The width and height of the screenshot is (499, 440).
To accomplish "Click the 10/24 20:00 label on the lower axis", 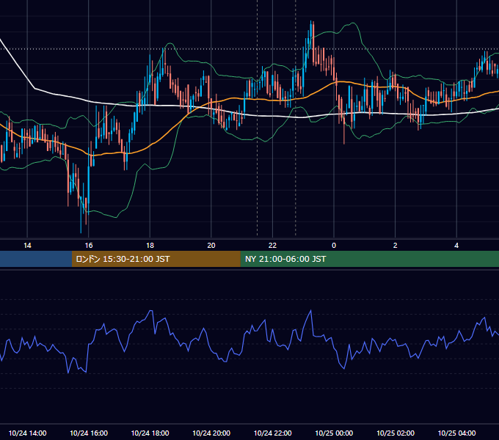I will click(211, 433).
